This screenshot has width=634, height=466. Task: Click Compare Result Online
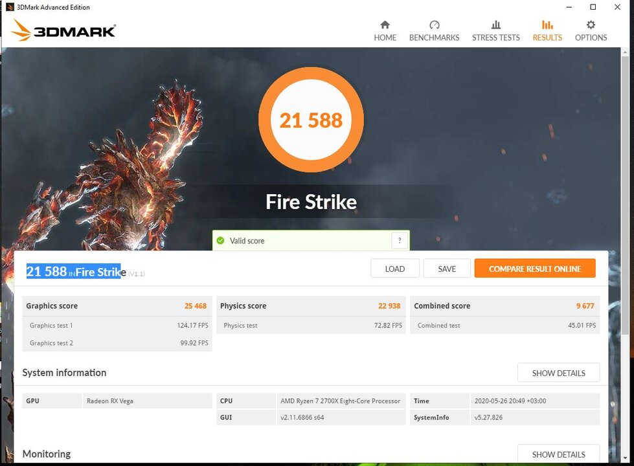pyautogui.click(x=535, y=269)
